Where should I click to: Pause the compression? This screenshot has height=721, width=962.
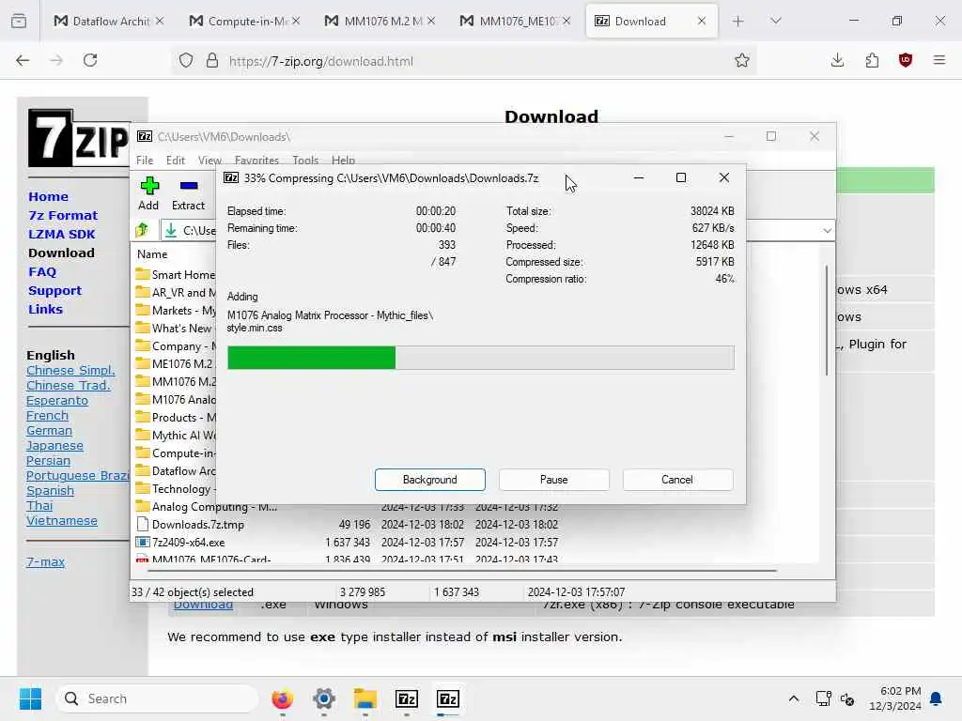tap(554, 480)
